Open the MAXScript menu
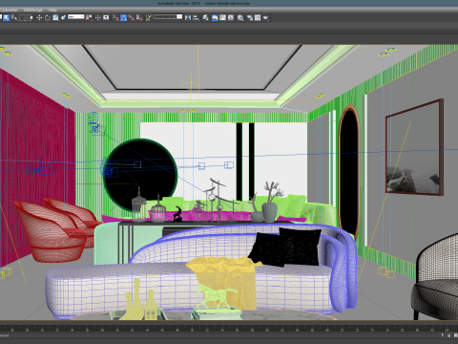The width and height of the screenshot is (458, 344). pos(32,10)
